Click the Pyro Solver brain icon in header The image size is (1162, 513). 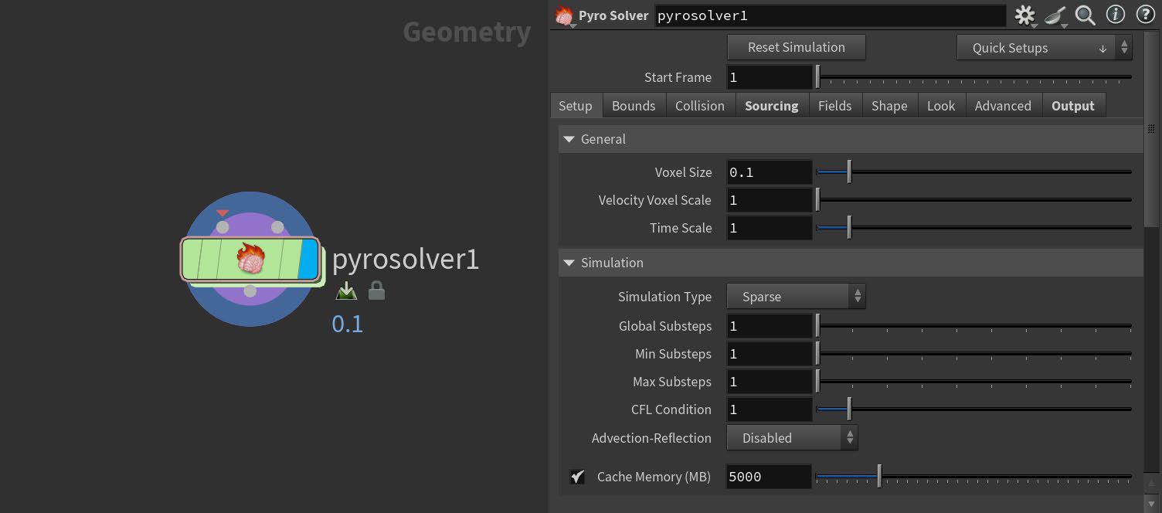pos(565,15)
